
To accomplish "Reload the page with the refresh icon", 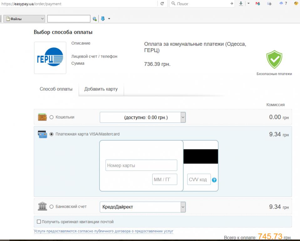I will (162, 4).
